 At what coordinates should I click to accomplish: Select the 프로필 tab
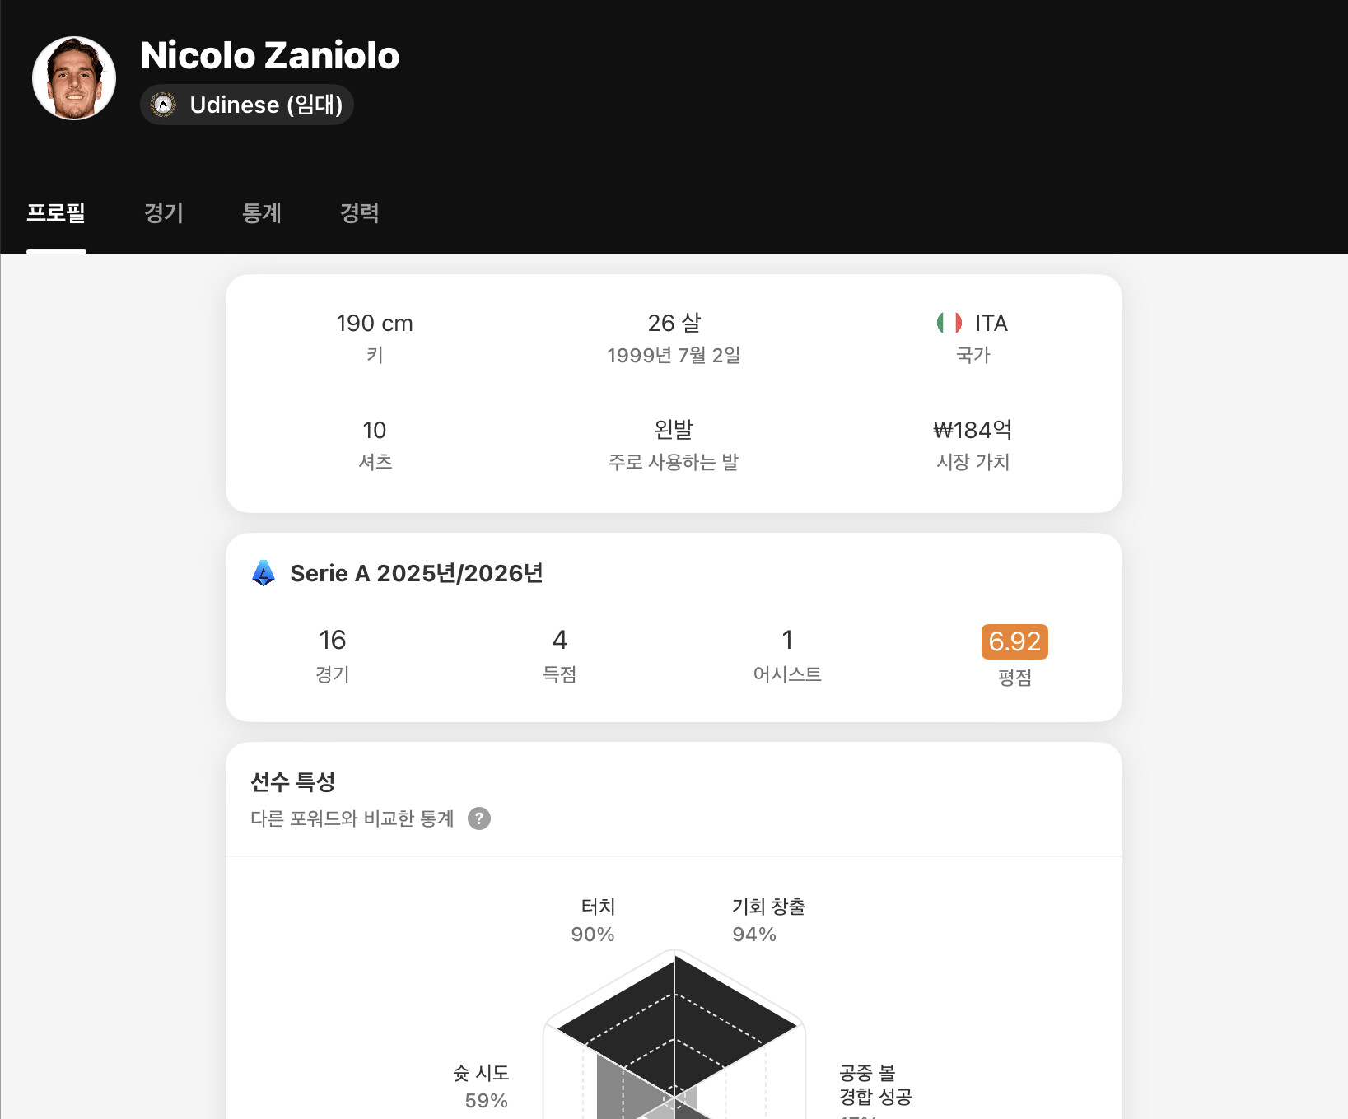click(56, 213)
